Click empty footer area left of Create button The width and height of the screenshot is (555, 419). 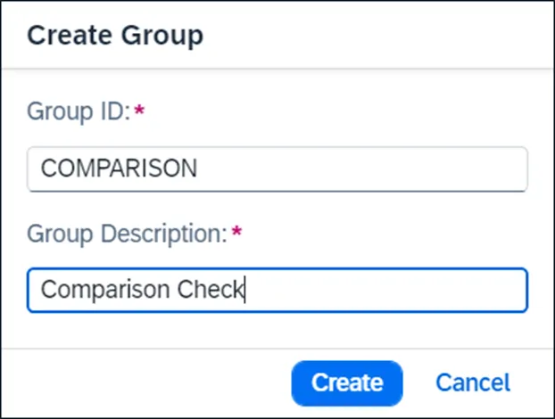143,382
